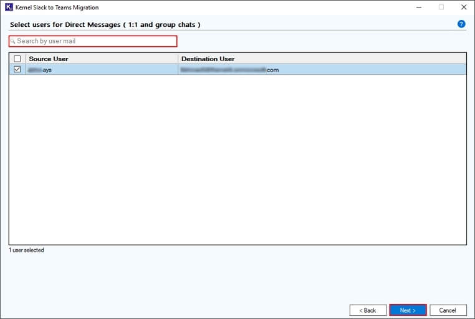Click the Kernel app logo in title bar
Screen dimensions: 475x319
pos(9,7)
